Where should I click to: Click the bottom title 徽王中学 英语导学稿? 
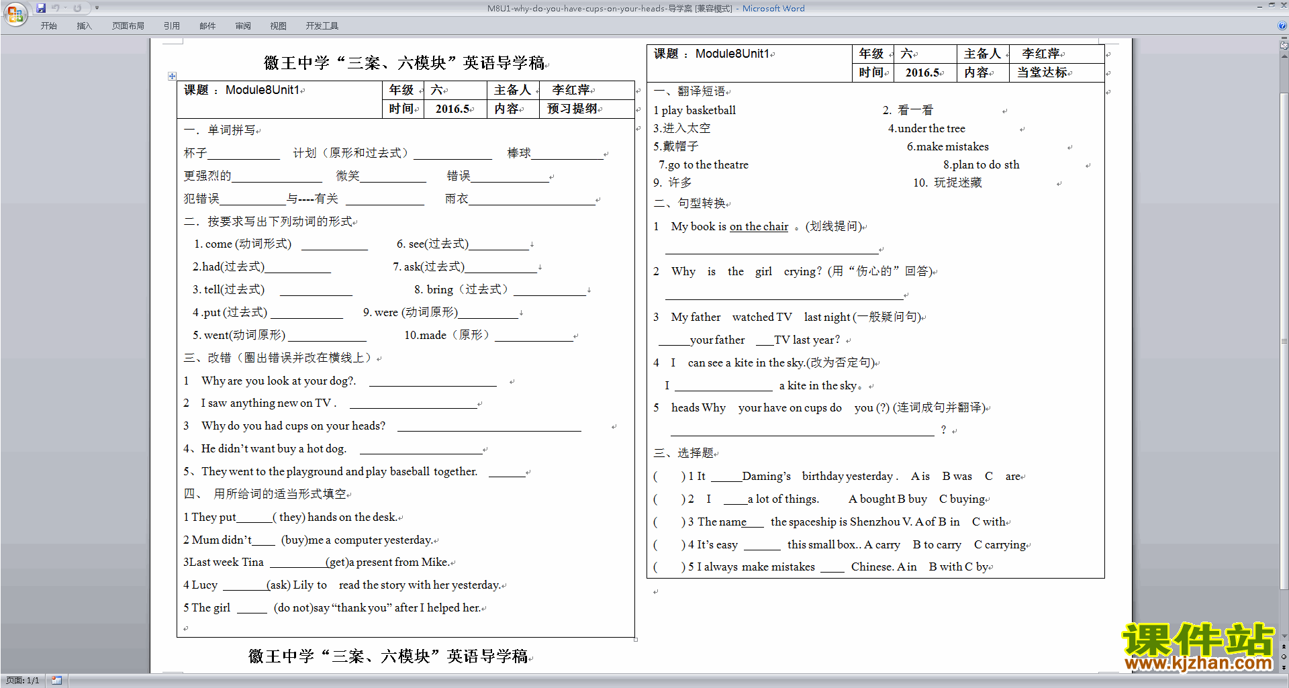coord(389,656)
